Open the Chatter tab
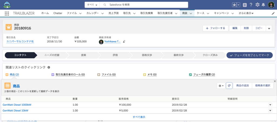This screenshot has width=277, height=122. (58, 13)
